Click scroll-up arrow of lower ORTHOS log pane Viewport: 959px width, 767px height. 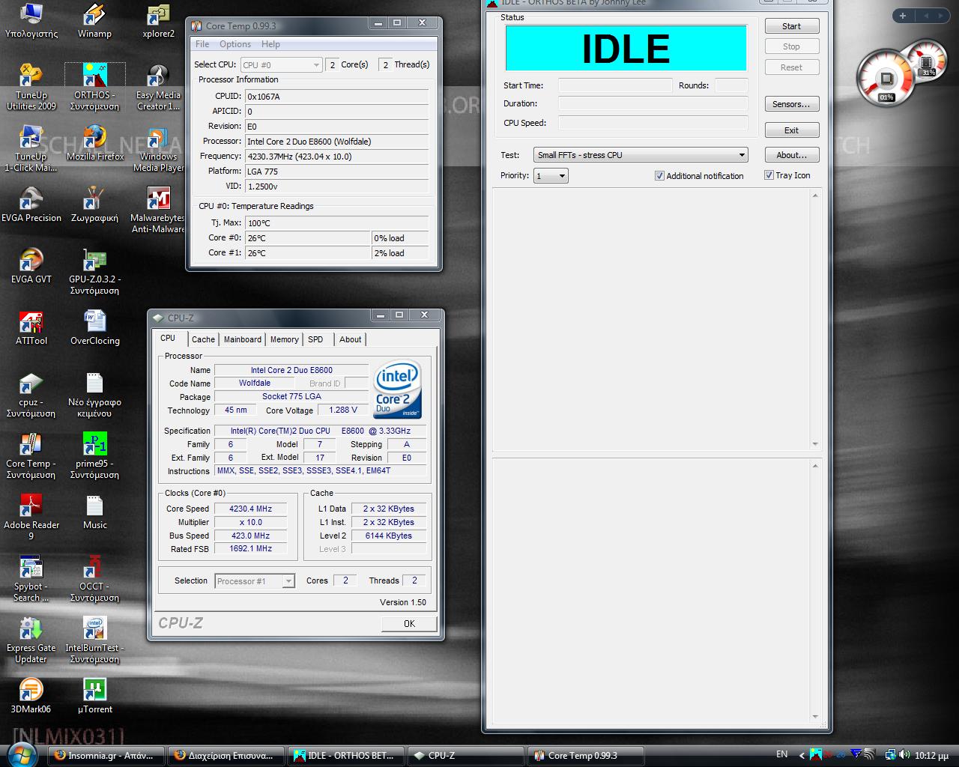click(x=816, y=466)
